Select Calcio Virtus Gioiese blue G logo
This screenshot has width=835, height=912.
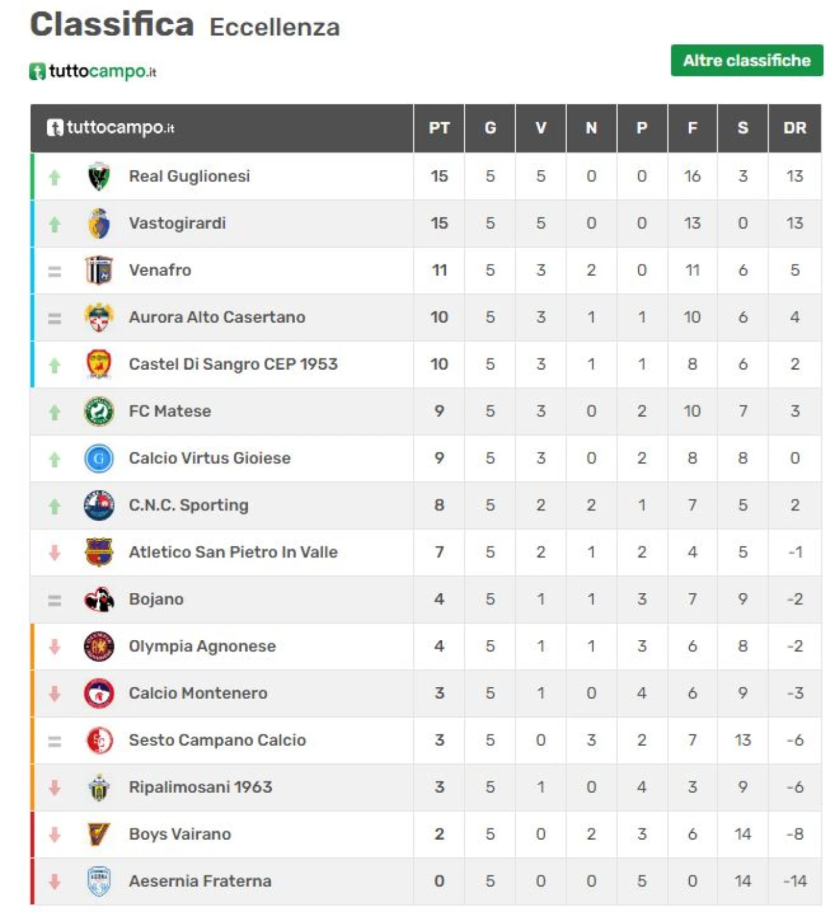point(99,458)
